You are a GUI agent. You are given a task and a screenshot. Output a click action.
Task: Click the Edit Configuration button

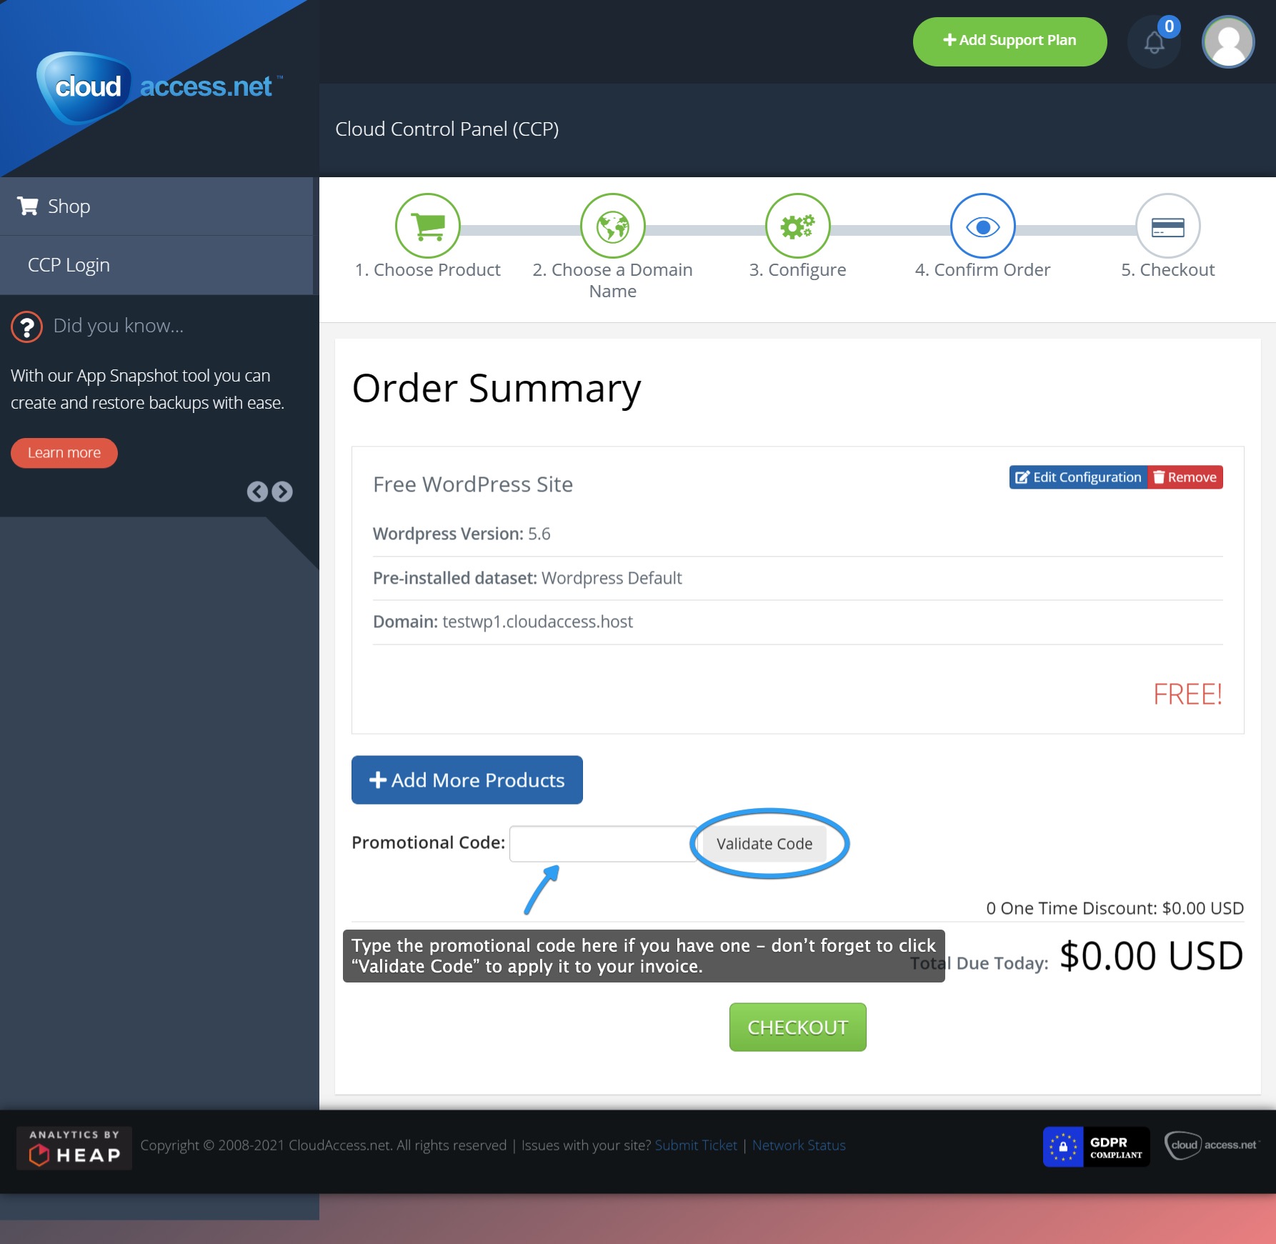(1078, 477)
